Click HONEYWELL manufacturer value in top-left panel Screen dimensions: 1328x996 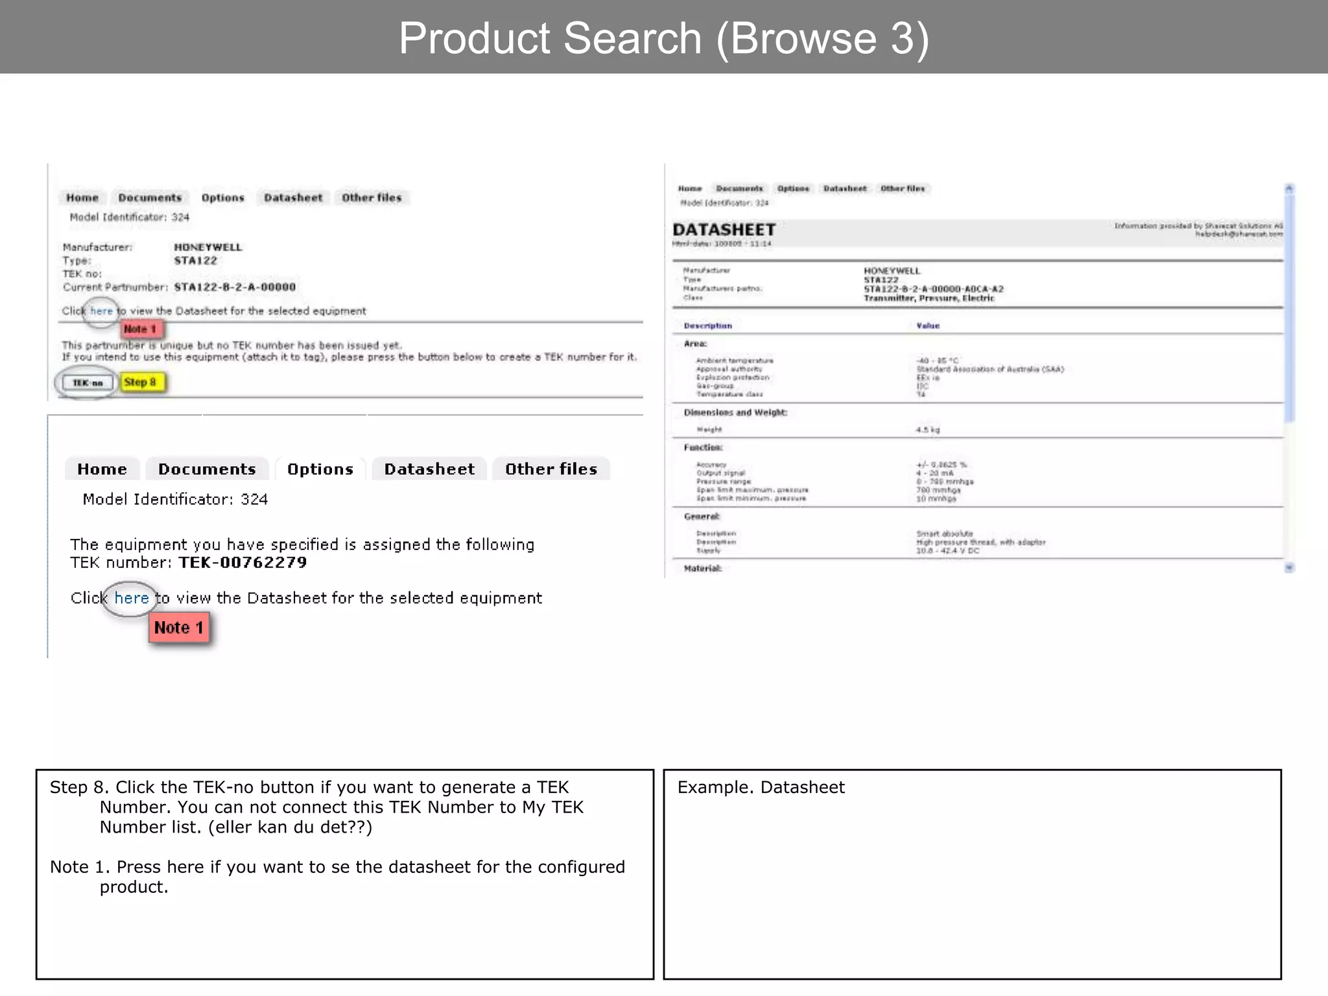pyautogui.click(x=207, y=247)
